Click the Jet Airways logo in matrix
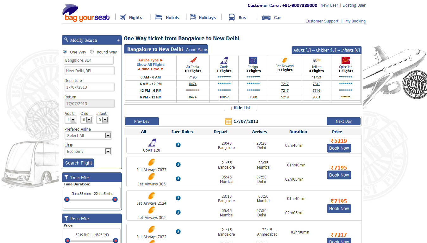 click(285, 60)
